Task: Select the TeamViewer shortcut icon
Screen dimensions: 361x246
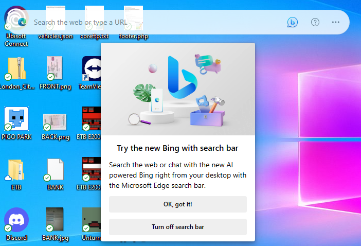Action: [x=92, y=69]
